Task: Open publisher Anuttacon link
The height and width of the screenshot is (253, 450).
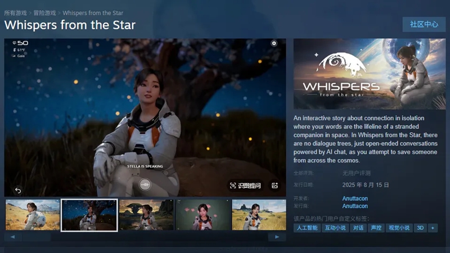Action: coord(355,206)
